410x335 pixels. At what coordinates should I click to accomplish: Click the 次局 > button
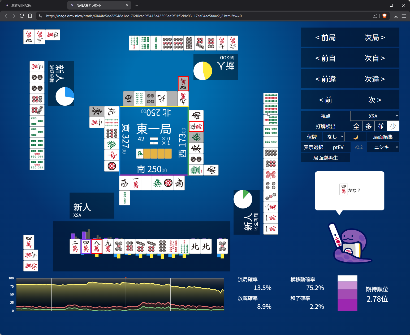(375, 38)
